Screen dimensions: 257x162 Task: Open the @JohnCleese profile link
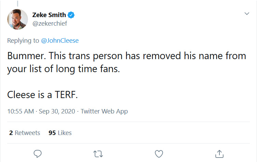[60, 40]
